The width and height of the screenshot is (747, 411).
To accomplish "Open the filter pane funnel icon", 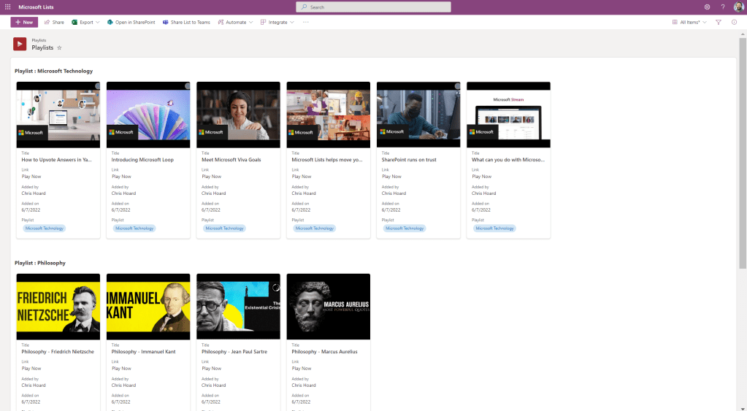I will click(719, 23).
